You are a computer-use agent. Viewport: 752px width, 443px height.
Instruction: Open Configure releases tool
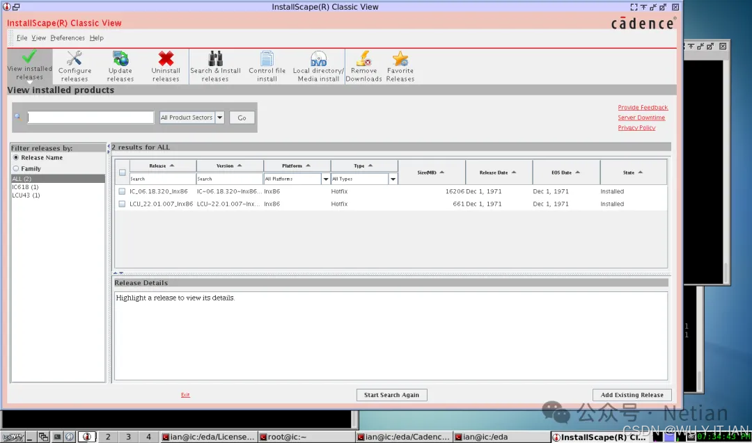[x=75, y=67]
